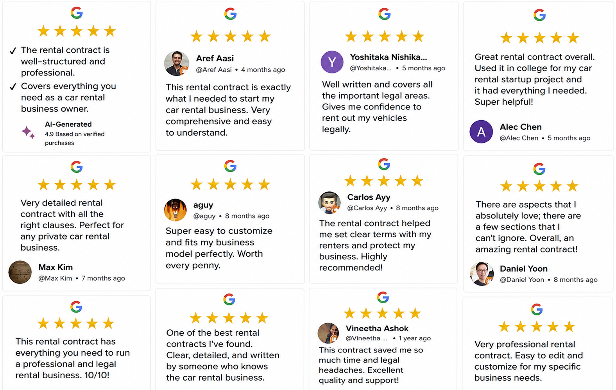This screenshot has height=390, width=616.
Task: Click Daniel Yoon's profile photo
Action: (482, 274)
